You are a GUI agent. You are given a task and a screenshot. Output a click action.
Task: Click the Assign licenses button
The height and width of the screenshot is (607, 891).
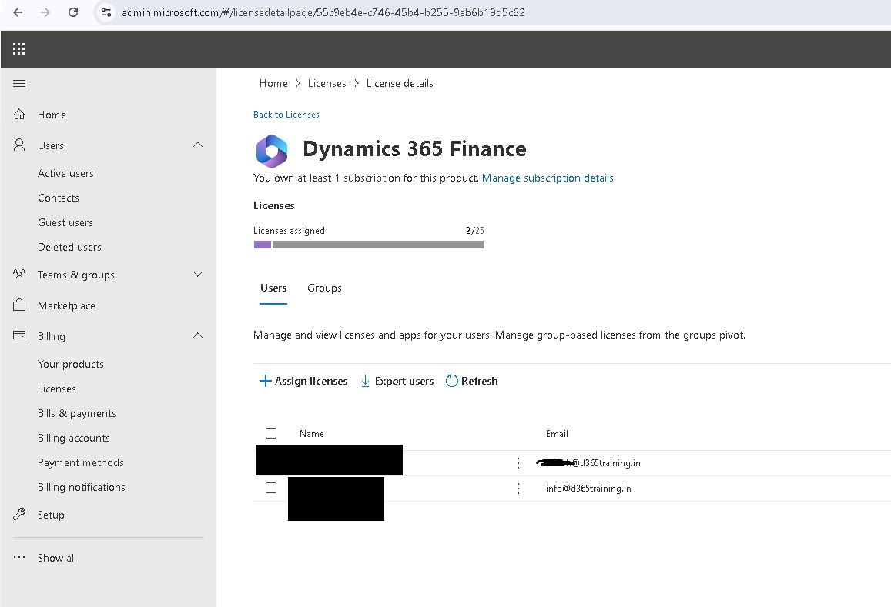[303, 381]
